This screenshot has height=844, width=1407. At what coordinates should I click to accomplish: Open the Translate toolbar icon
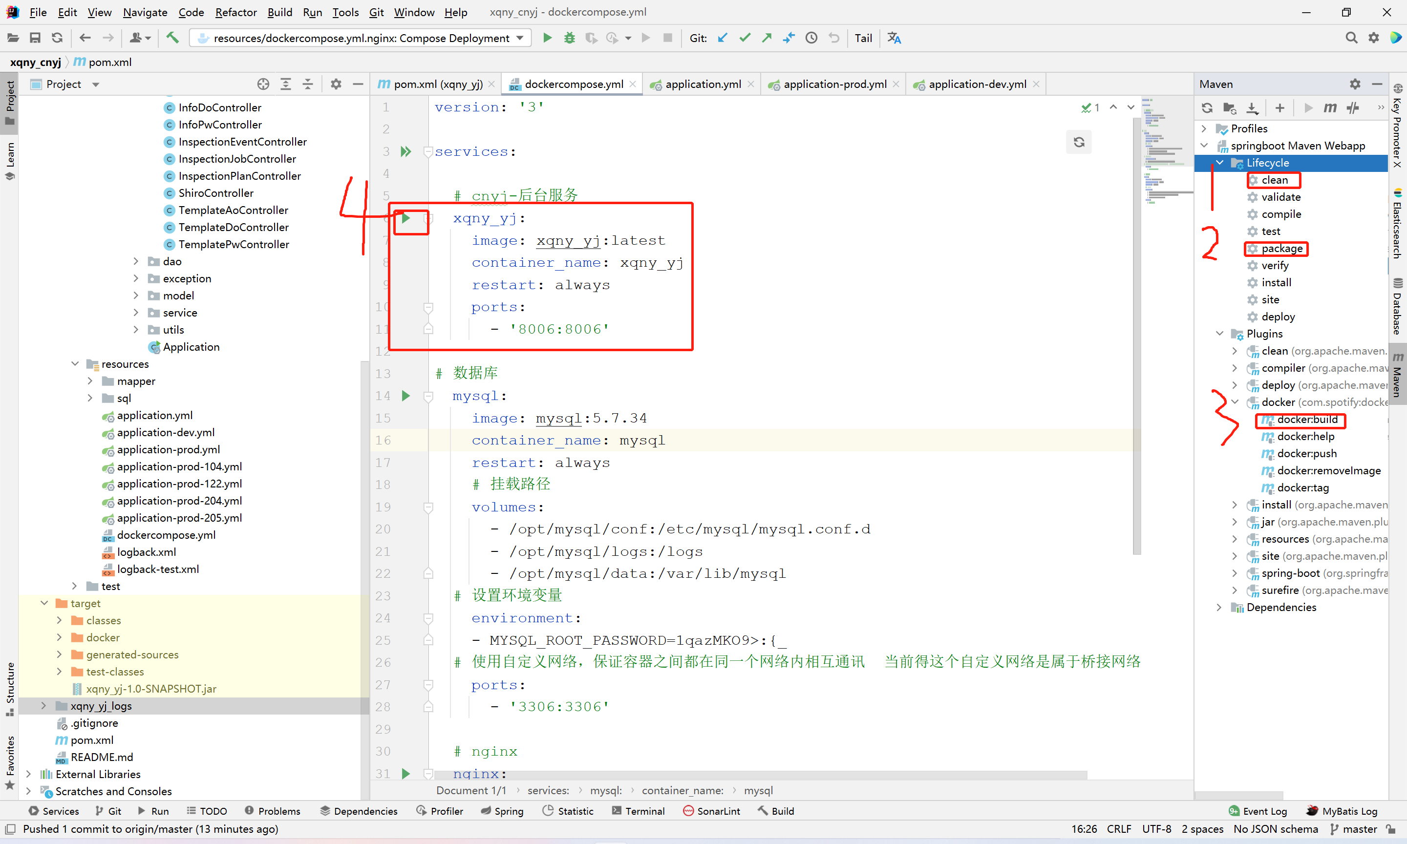(x=894, y=38)
